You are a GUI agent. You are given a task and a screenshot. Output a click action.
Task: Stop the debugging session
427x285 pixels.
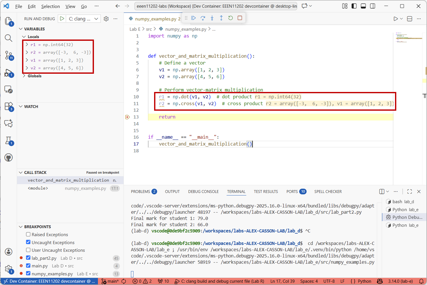pos(240,18)
